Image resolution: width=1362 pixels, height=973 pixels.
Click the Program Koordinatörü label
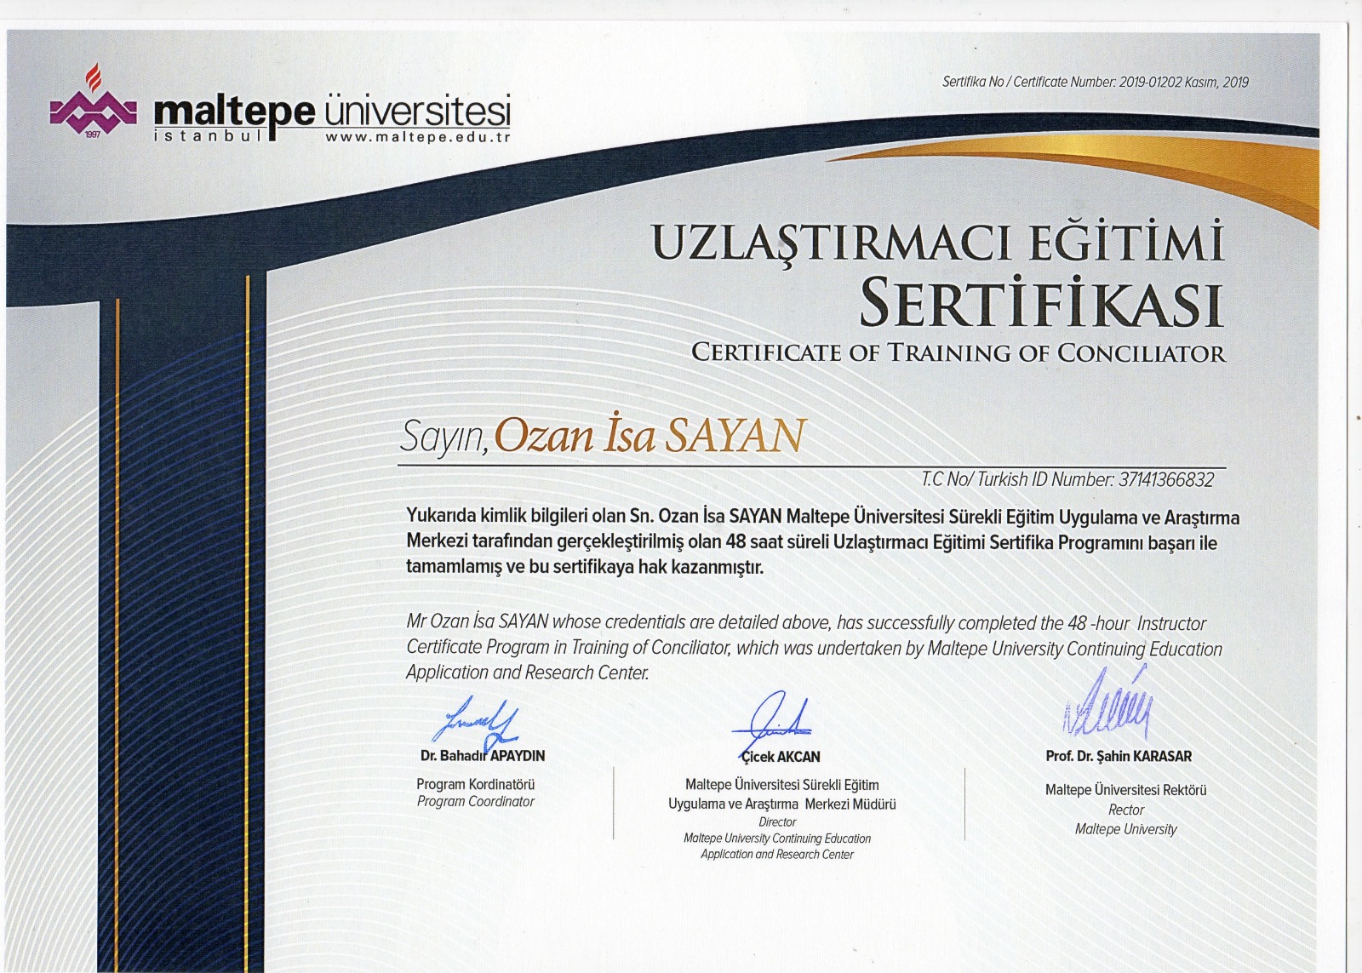(475, 784)
